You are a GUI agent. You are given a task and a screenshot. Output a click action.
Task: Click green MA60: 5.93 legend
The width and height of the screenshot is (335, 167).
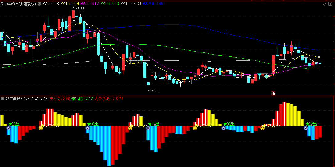pos(110,4)
